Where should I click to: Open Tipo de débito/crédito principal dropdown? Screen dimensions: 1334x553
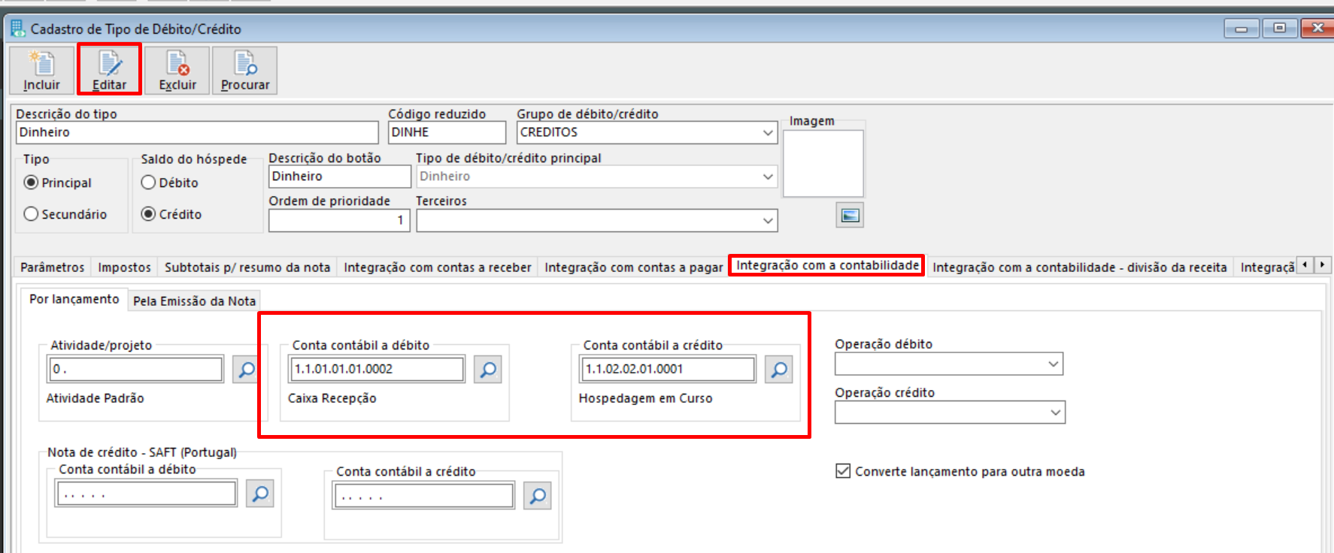coord(768,177)
